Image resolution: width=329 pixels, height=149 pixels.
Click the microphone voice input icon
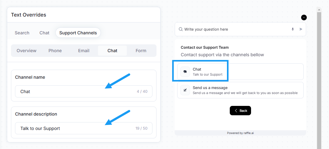pyautogui.click(x=293, y=29)
